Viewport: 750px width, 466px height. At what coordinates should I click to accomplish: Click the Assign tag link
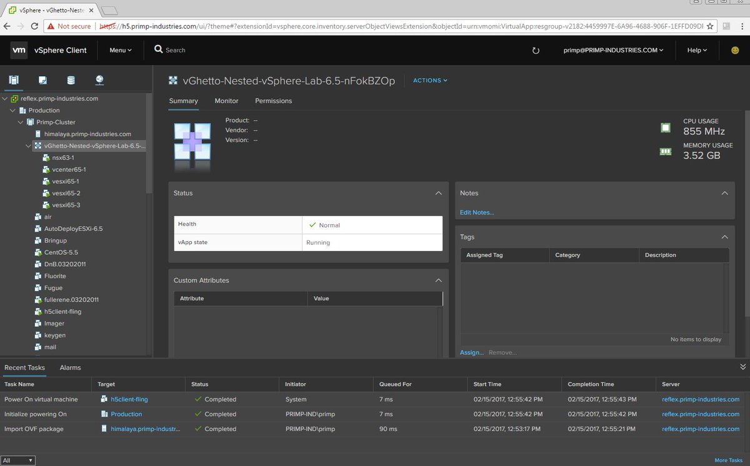[x=472, y=352]
